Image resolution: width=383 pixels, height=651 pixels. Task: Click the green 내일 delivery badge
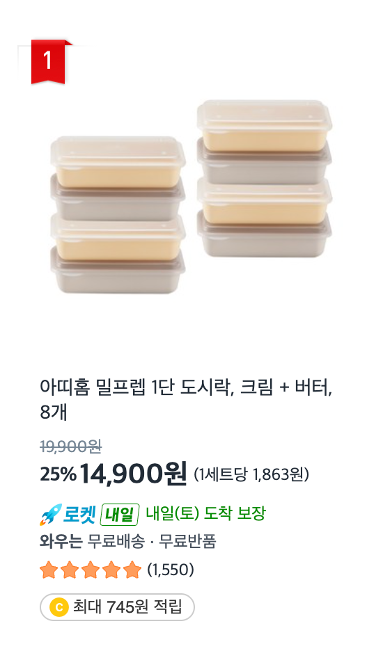pyautogui.click(x=119, y=515)
